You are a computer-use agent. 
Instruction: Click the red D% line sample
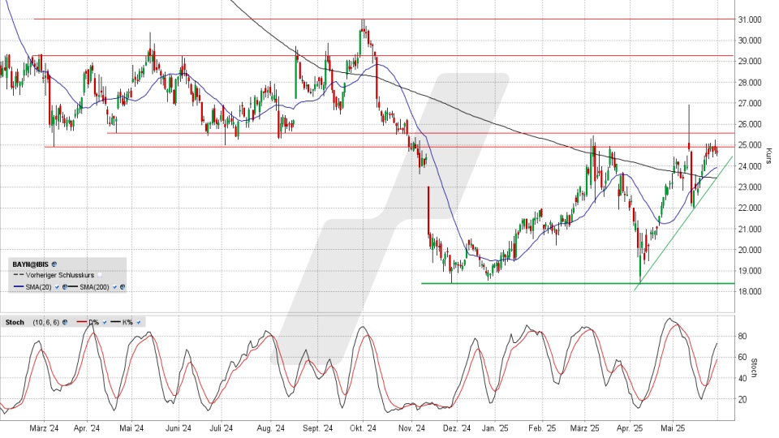pos(81,322)
